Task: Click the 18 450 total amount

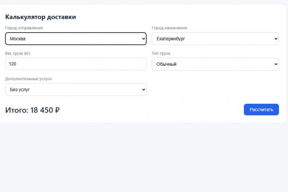Action: [41, 110]
